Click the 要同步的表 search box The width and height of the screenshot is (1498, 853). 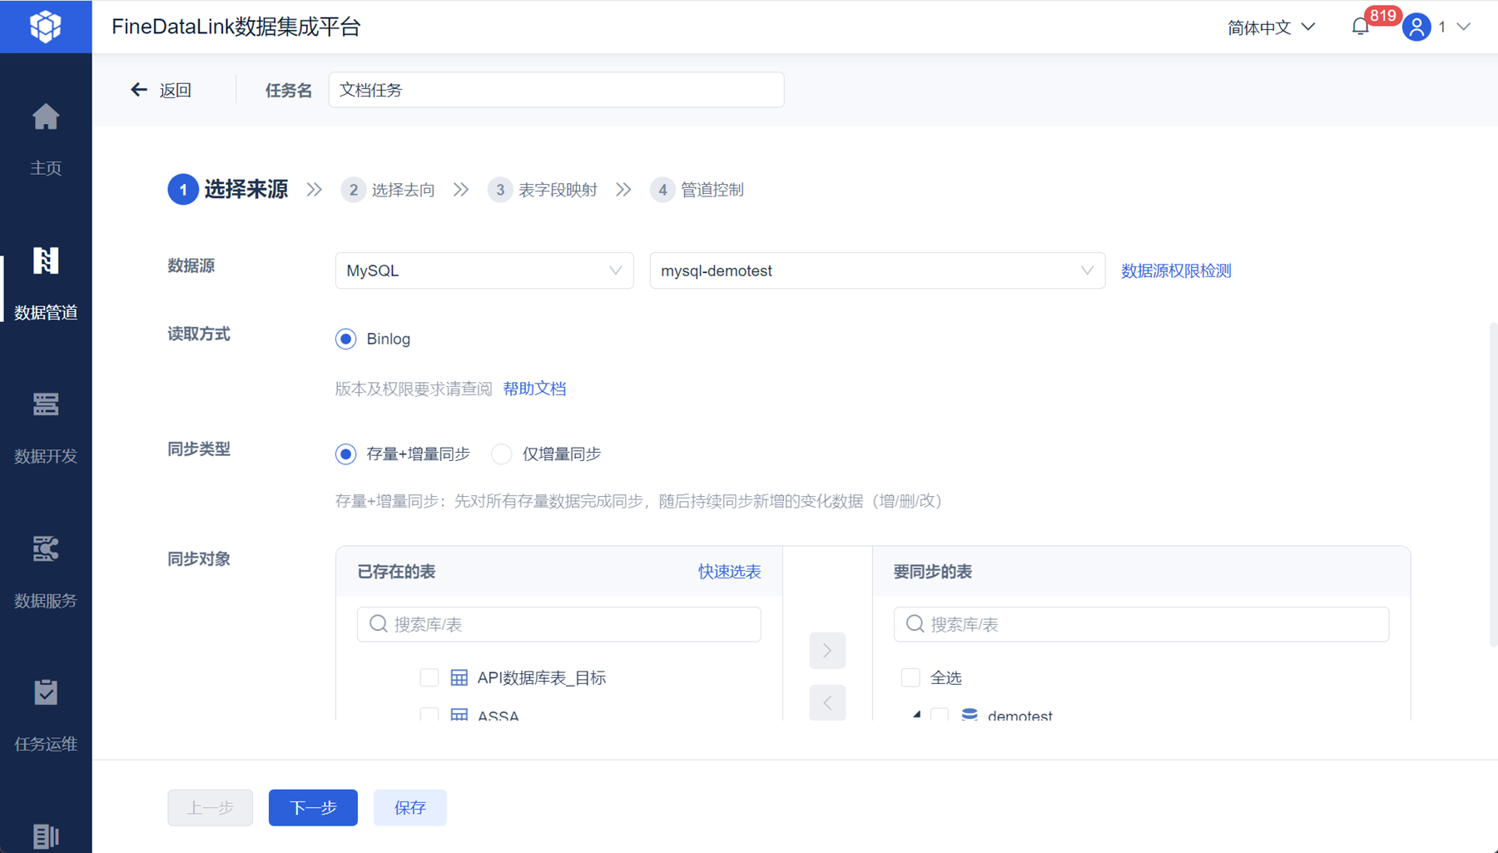pos(1142,624)
